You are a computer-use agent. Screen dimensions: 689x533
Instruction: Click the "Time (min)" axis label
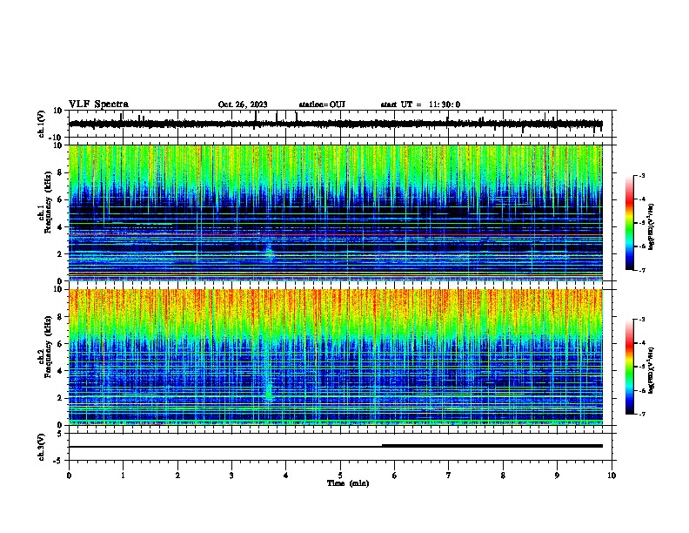coord(348,483)
